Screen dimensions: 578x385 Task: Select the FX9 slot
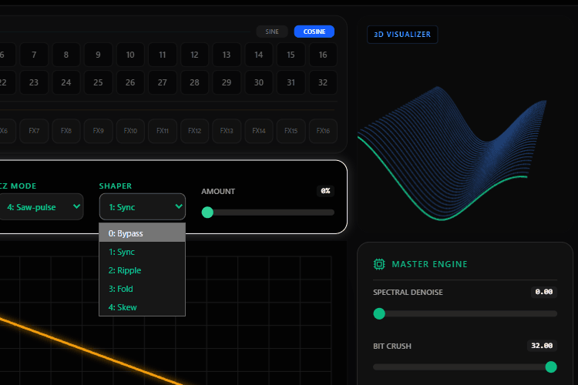98,131
